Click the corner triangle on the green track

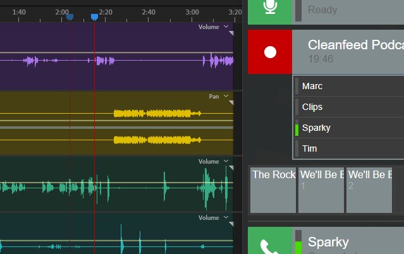(x=231, y=168)
